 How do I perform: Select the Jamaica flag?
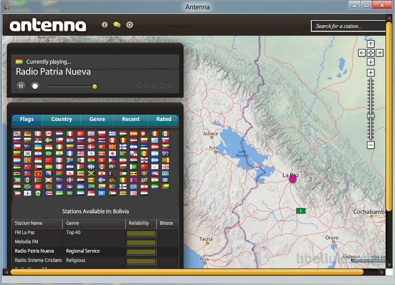[x=91, y=173]
